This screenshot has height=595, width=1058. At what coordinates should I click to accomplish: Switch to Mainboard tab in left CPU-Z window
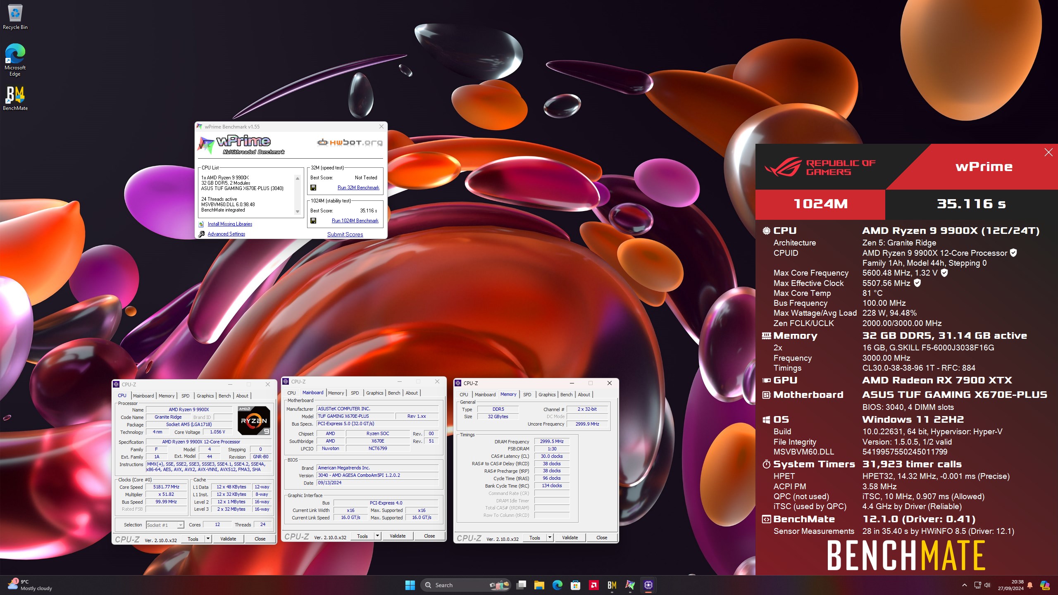point(143,396)
